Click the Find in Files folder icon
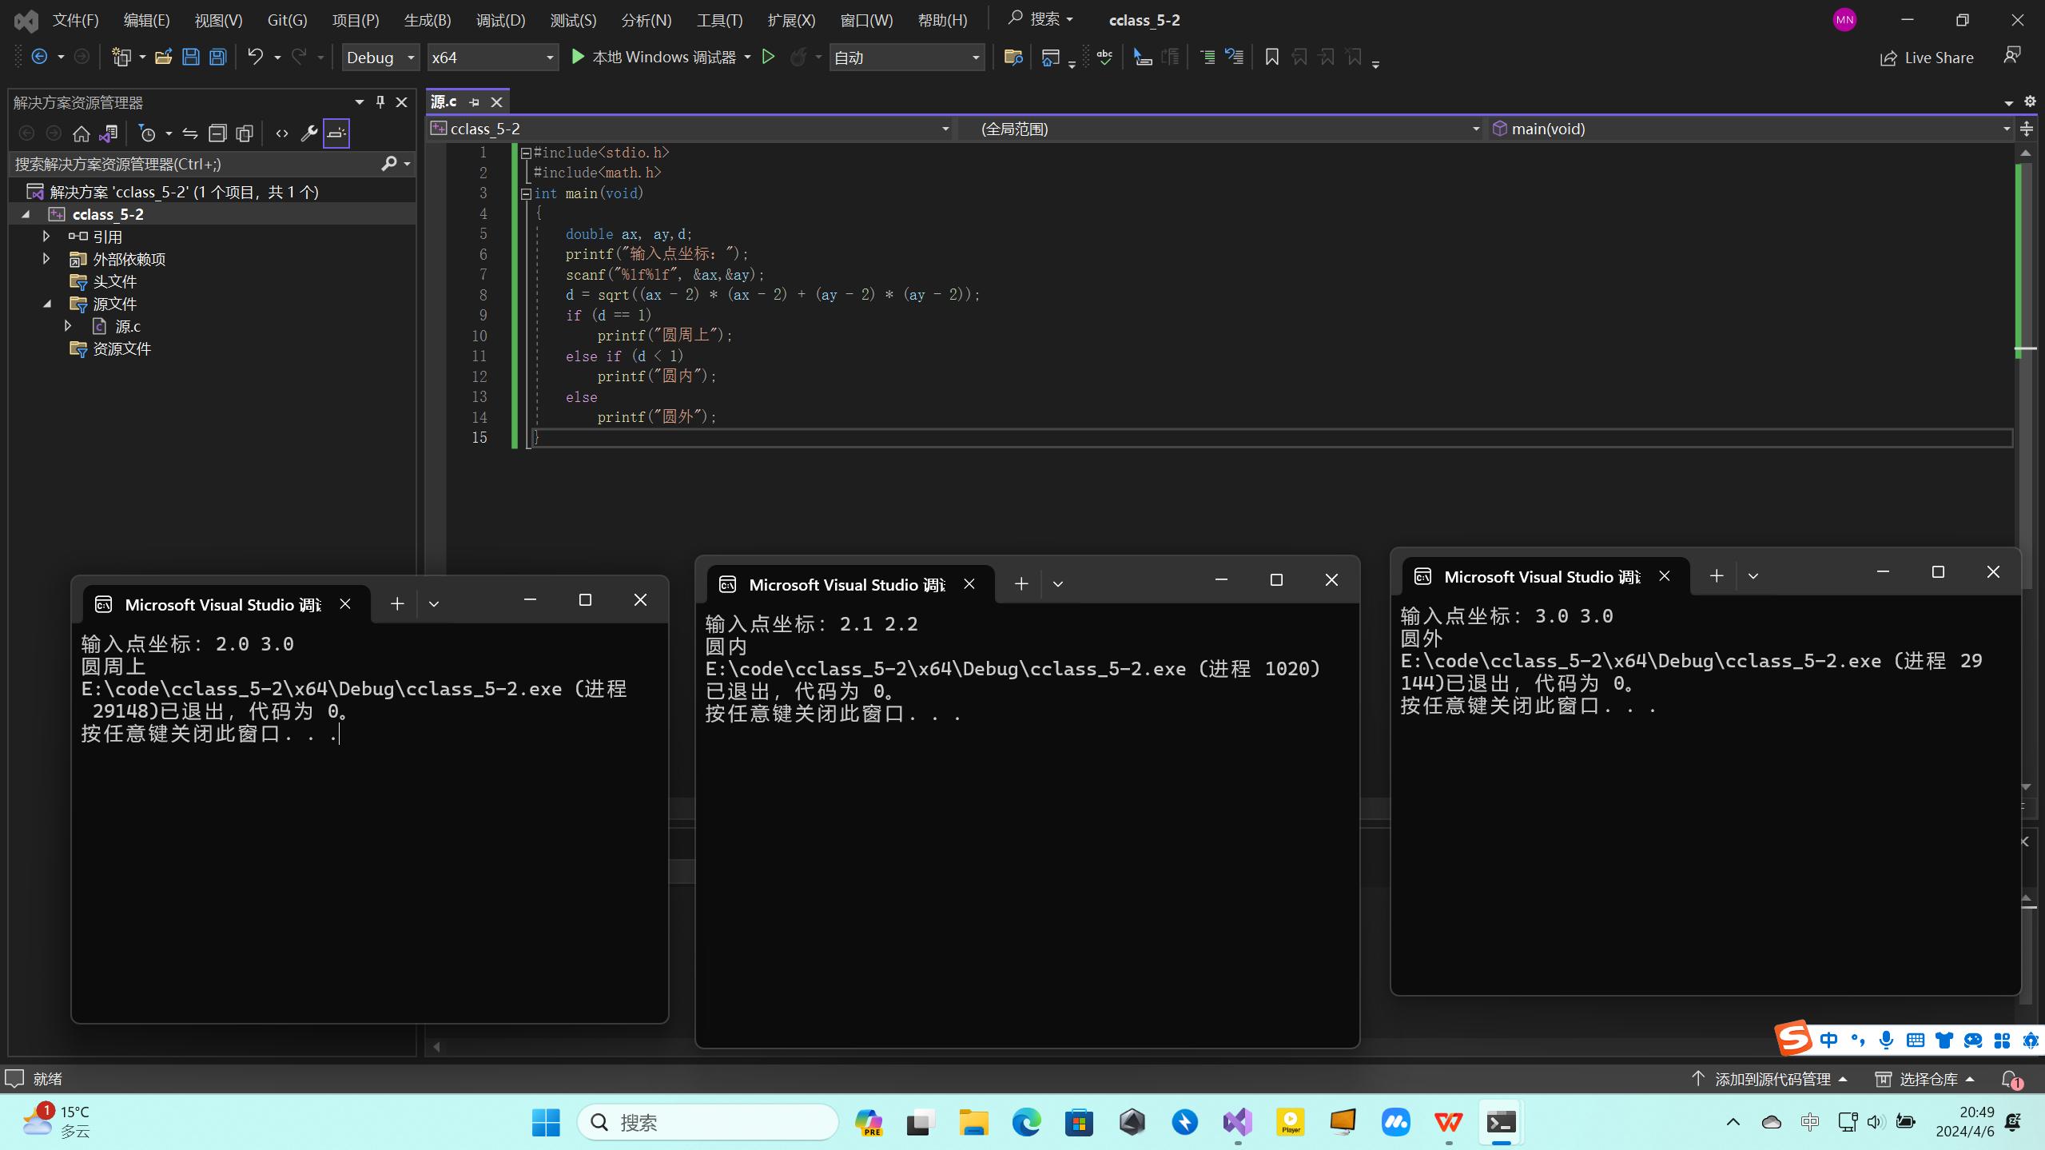The height and width of the screenshot is (1150, 2045). pos(1013,57)
